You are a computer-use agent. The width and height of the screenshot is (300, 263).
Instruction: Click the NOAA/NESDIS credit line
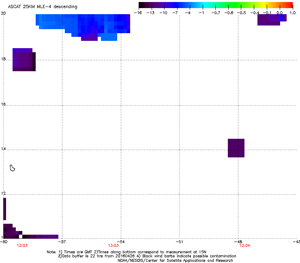175,261
